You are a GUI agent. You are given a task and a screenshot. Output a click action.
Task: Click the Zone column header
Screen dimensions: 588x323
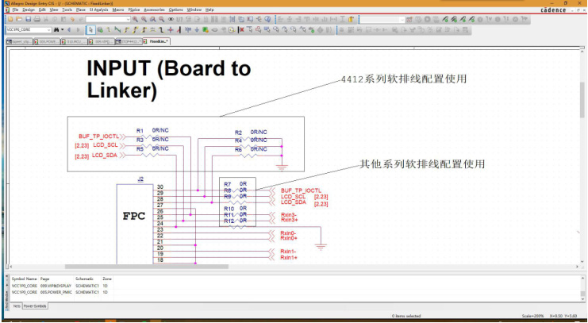pyautogui.click(x=107, y=279)
